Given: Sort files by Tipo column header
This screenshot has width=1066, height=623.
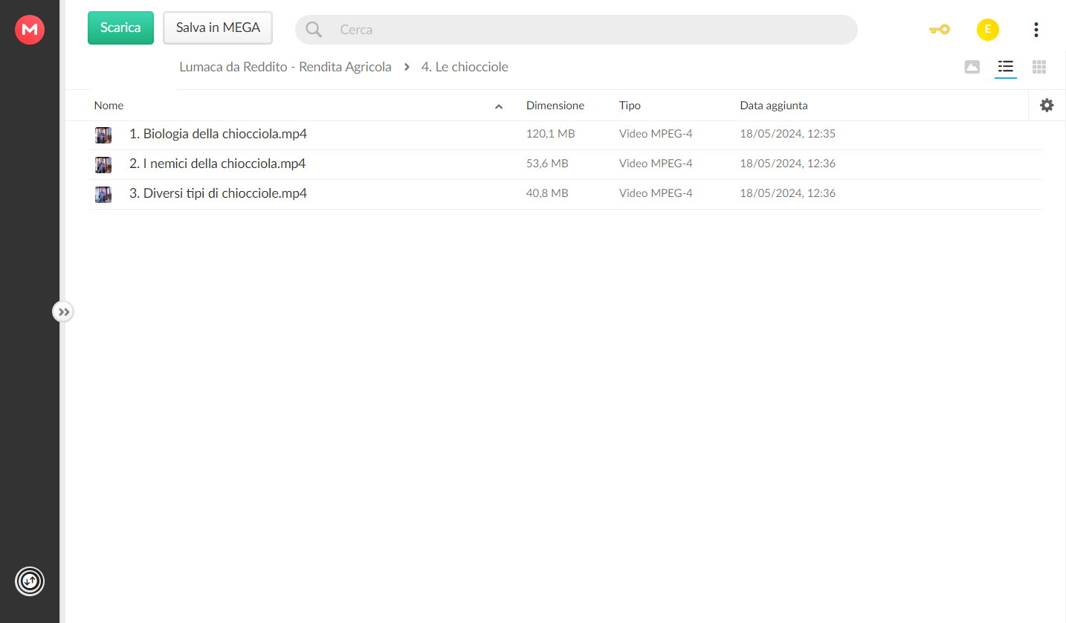Looking at the screenshot, I should point(630,106).
